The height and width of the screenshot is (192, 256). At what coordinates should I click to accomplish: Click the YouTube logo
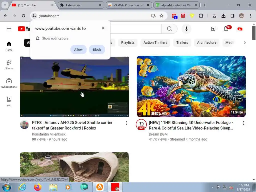(x=24, y=29)
